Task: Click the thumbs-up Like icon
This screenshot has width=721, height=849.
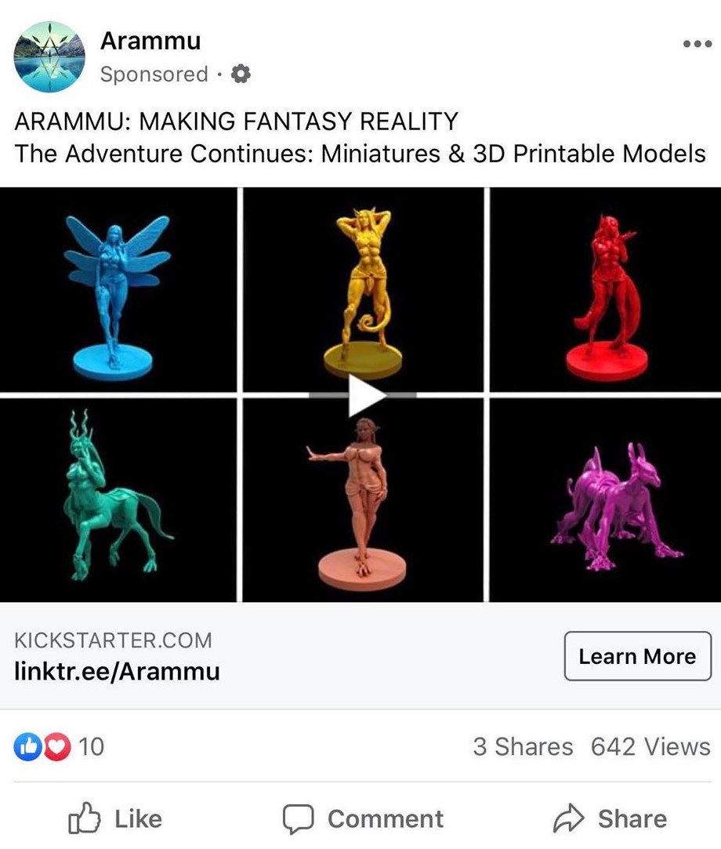Action: click(x=84, y=818)
